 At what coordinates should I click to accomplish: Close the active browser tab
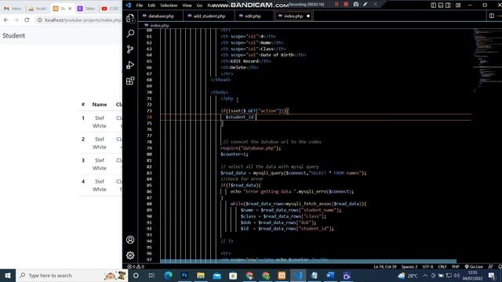tap(70, 9)
